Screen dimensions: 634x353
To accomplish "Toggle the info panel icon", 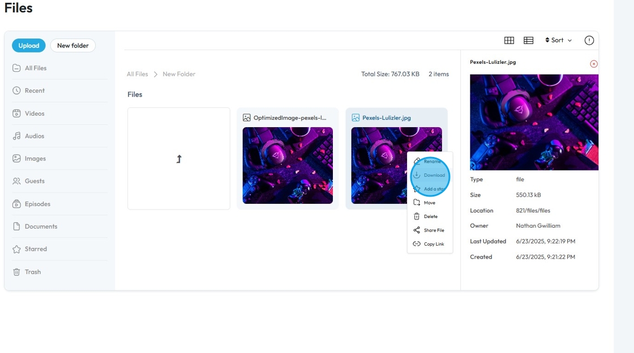I will click(589, 40).
